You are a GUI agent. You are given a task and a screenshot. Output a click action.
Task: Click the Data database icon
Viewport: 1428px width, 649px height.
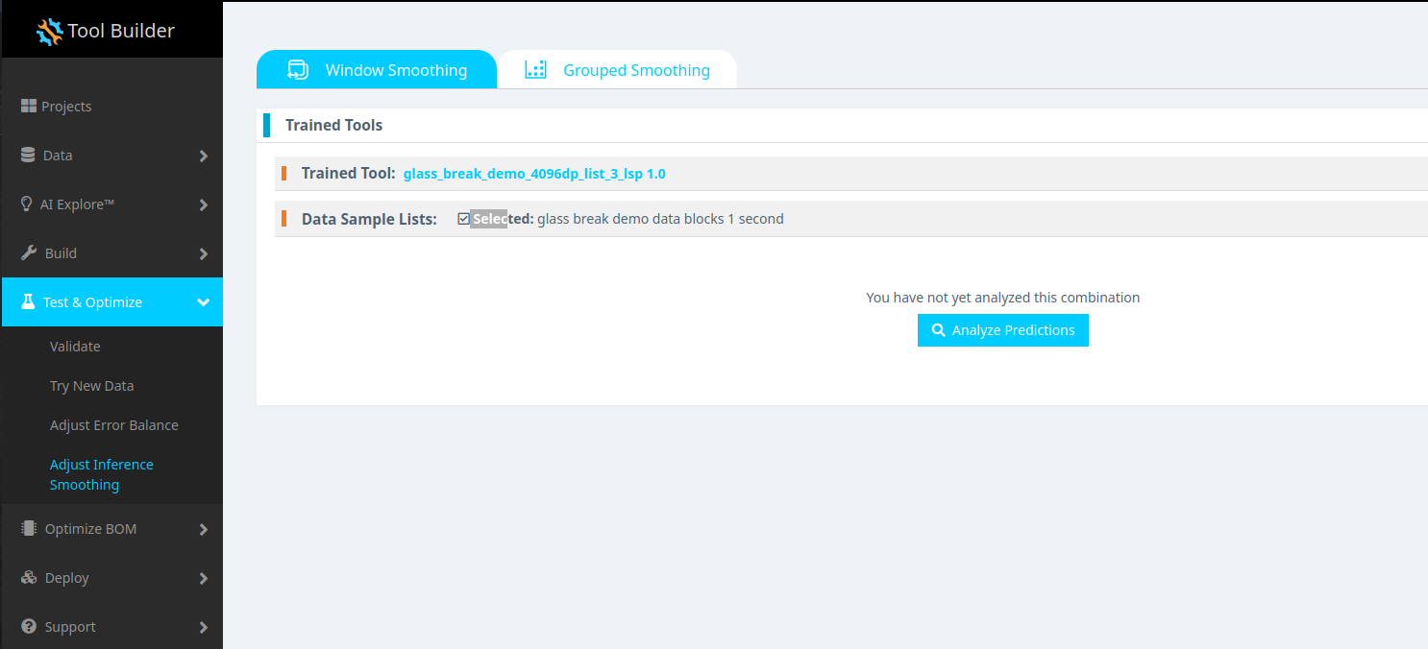point(29,156)
